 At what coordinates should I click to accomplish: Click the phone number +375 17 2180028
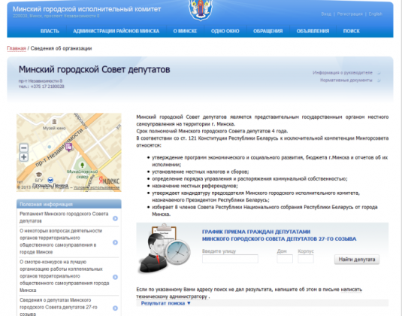47,87
